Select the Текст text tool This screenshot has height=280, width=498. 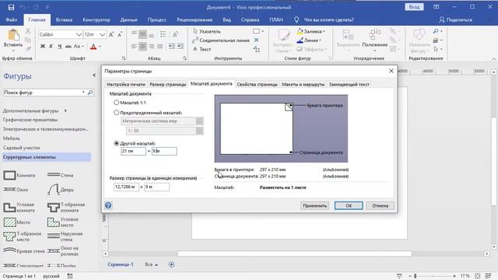click(202, 49)
